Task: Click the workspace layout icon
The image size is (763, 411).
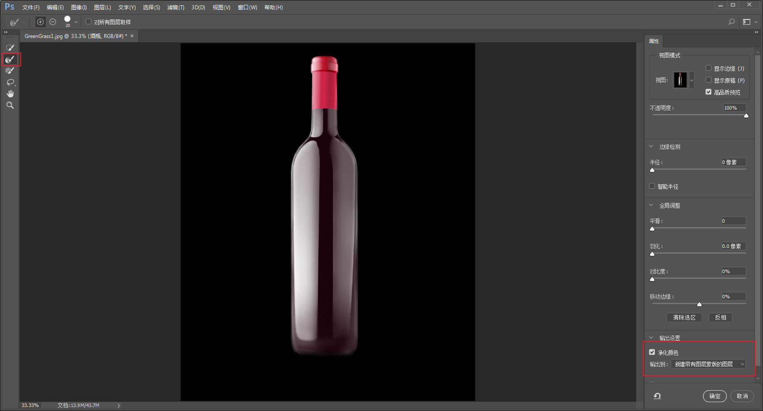Action: click(x=747, y=22)
